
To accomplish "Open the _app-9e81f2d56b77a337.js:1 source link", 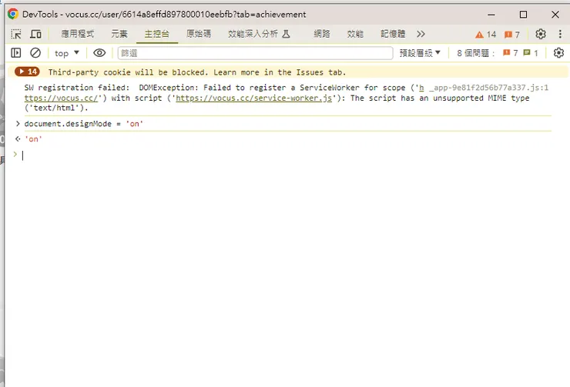I will 489,88.
